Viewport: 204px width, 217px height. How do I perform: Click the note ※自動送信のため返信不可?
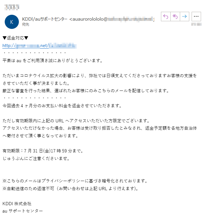click(x=70, y=188)
